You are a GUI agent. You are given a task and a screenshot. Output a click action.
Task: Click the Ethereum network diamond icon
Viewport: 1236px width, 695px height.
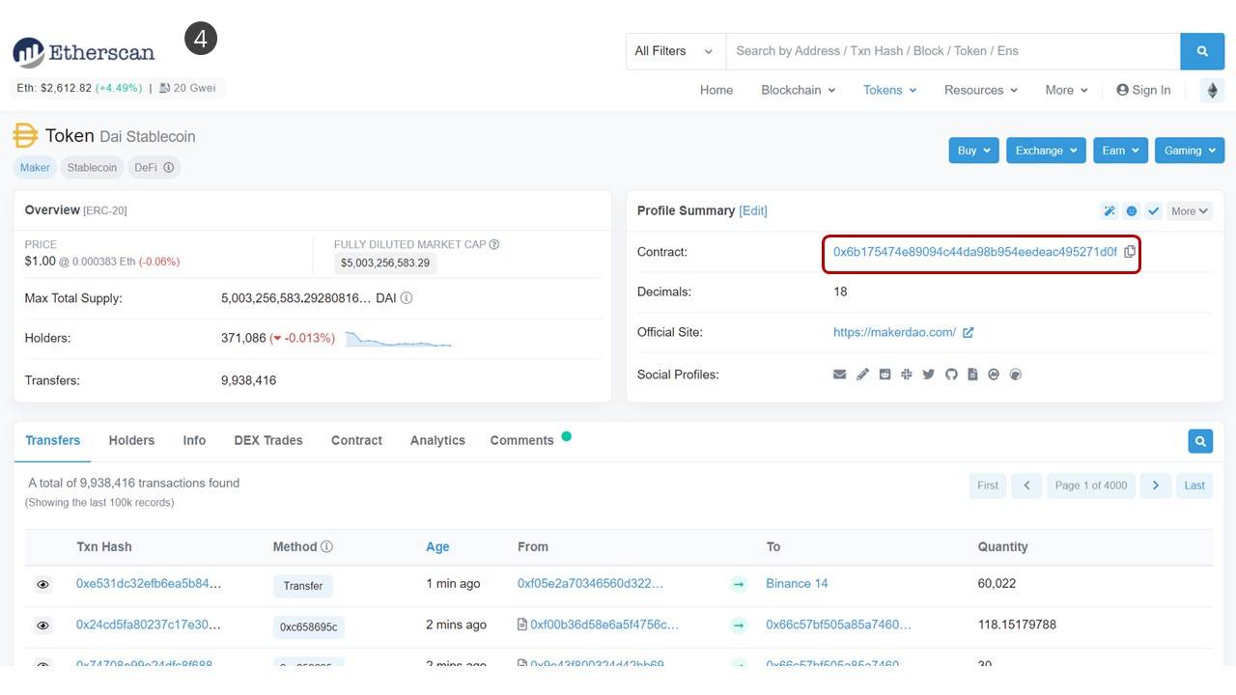(x=1212, y=90)
